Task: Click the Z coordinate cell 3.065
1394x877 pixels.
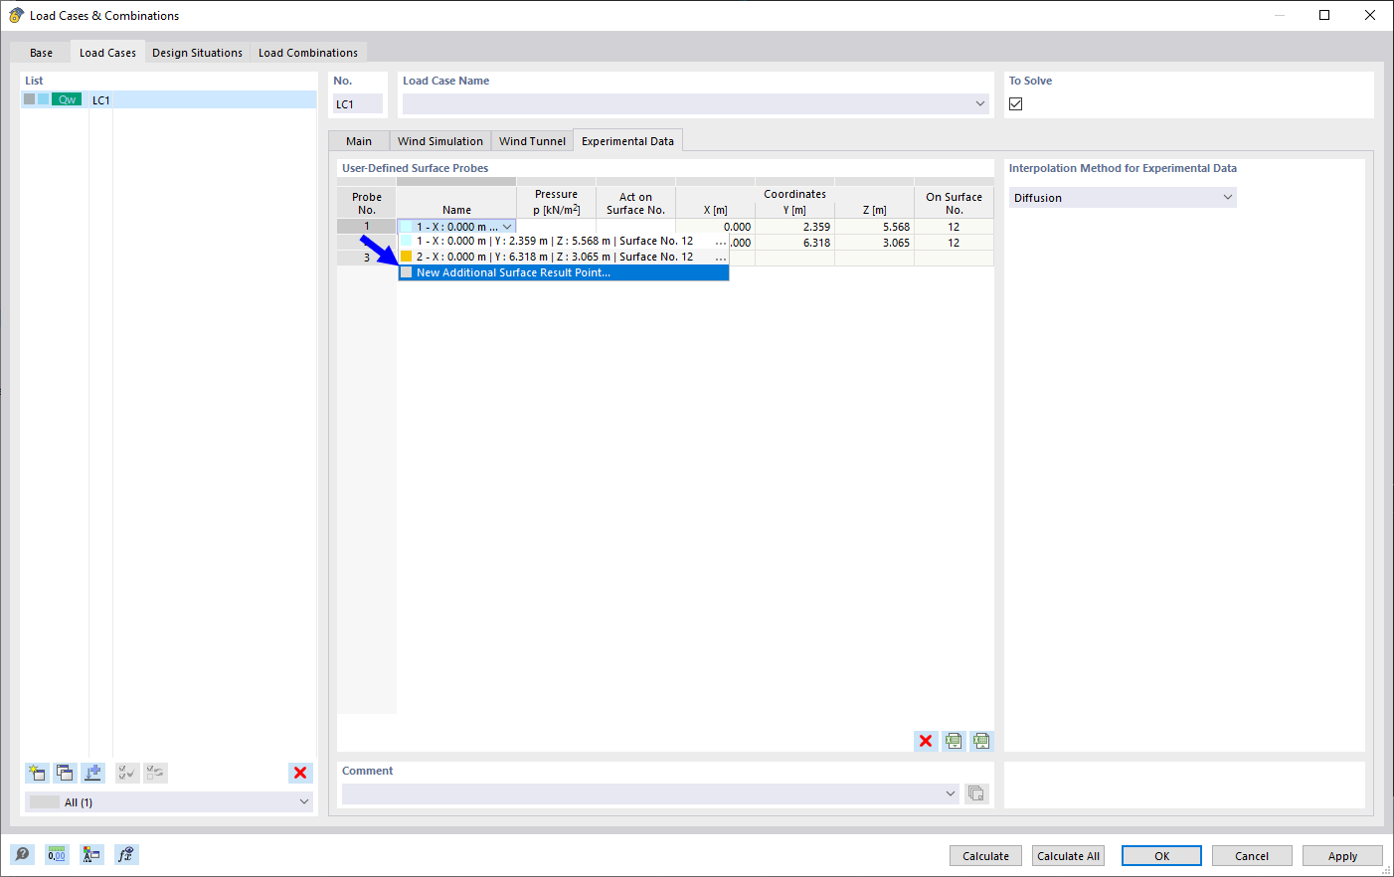Action: point(874,243)
